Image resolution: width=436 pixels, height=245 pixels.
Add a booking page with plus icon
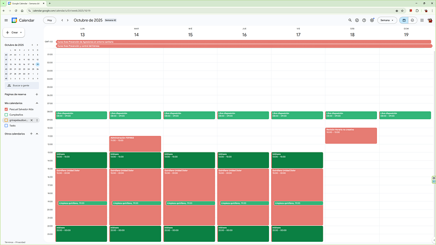click(37, 94)
